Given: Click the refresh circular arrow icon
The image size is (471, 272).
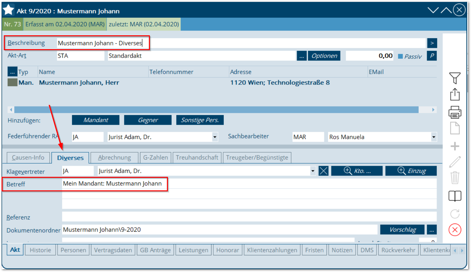Looking at the screenshot, I should tap(455, 214).
